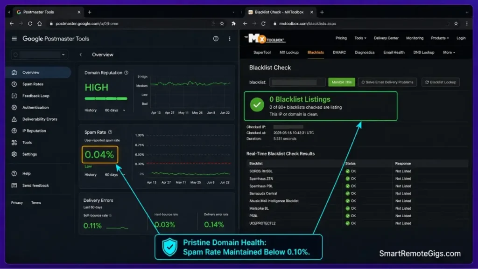The width and height of the screenshot is (478, 269).
Task: Click UCEPROTECTL2 blacklist row name
Action: pyautogui.click(x=262, y=223)
